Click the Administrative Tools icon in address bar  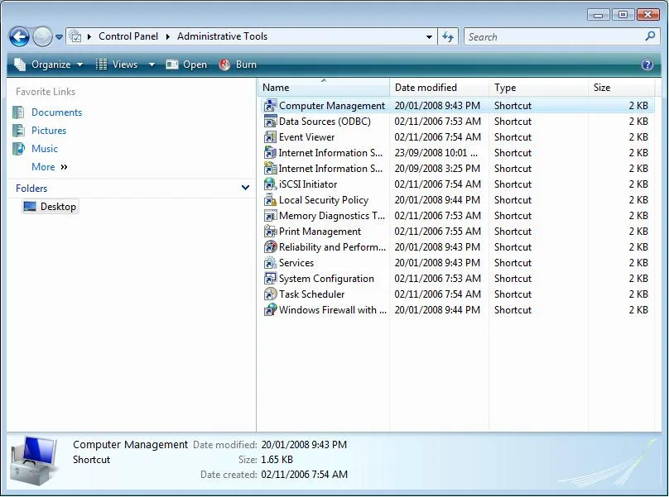(x=75, y=36)
